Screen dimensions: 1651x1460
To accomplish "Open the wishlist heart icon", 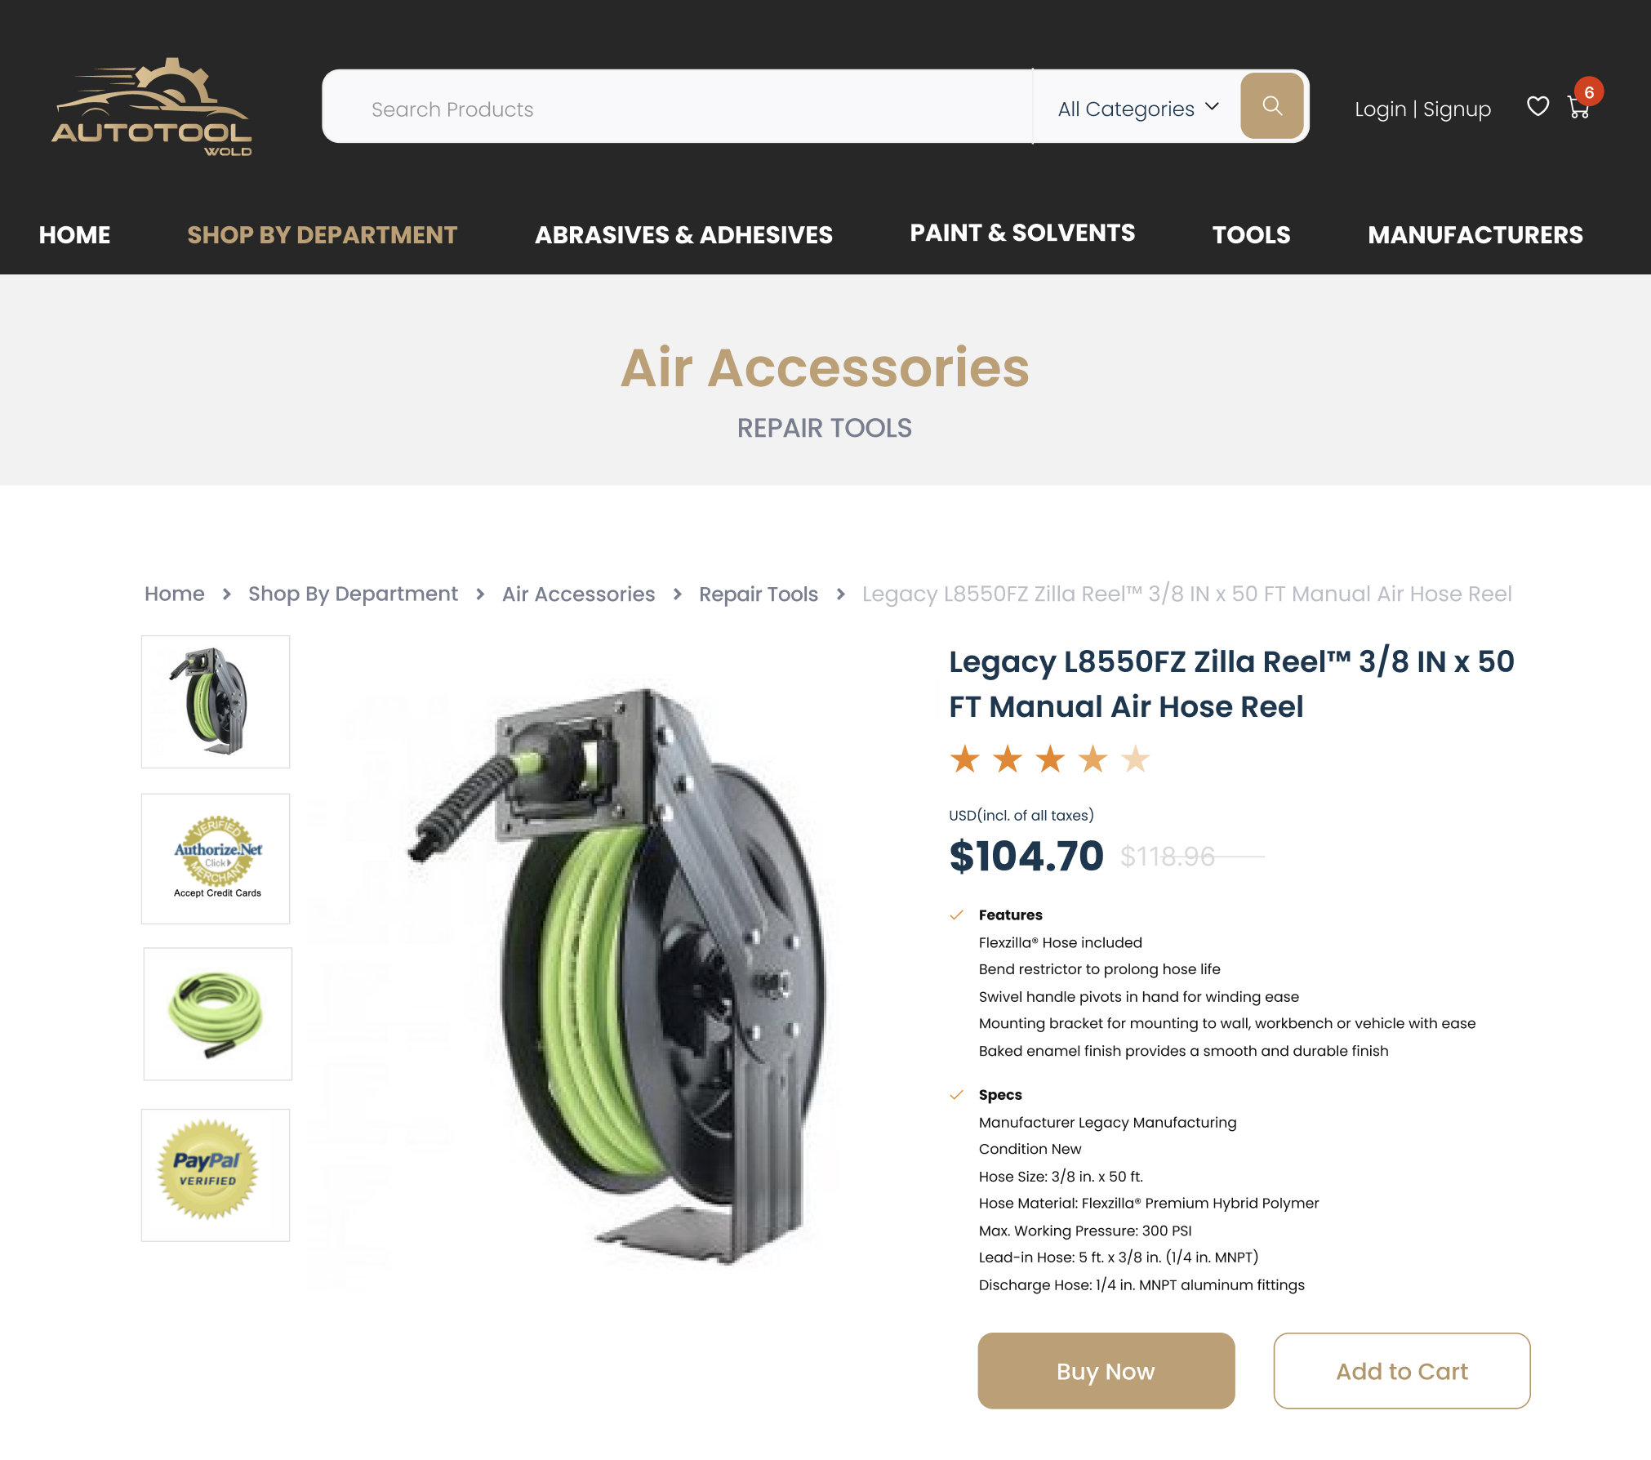I will [1538, 106].
